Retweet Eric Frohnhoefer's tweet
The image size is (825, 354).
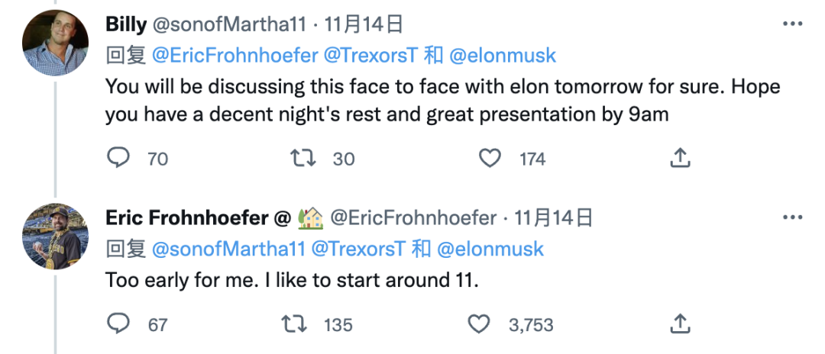pyautogui.click(x=296, y=324)
